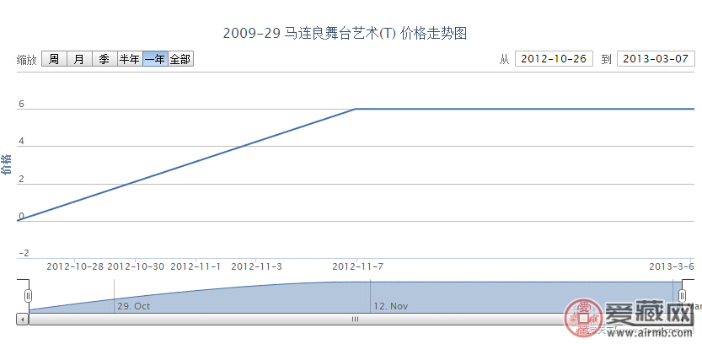This screenshot has width=702, height=344.
Task: Select the 全部 (all) zoom button
Action: [x=181, y=59]
